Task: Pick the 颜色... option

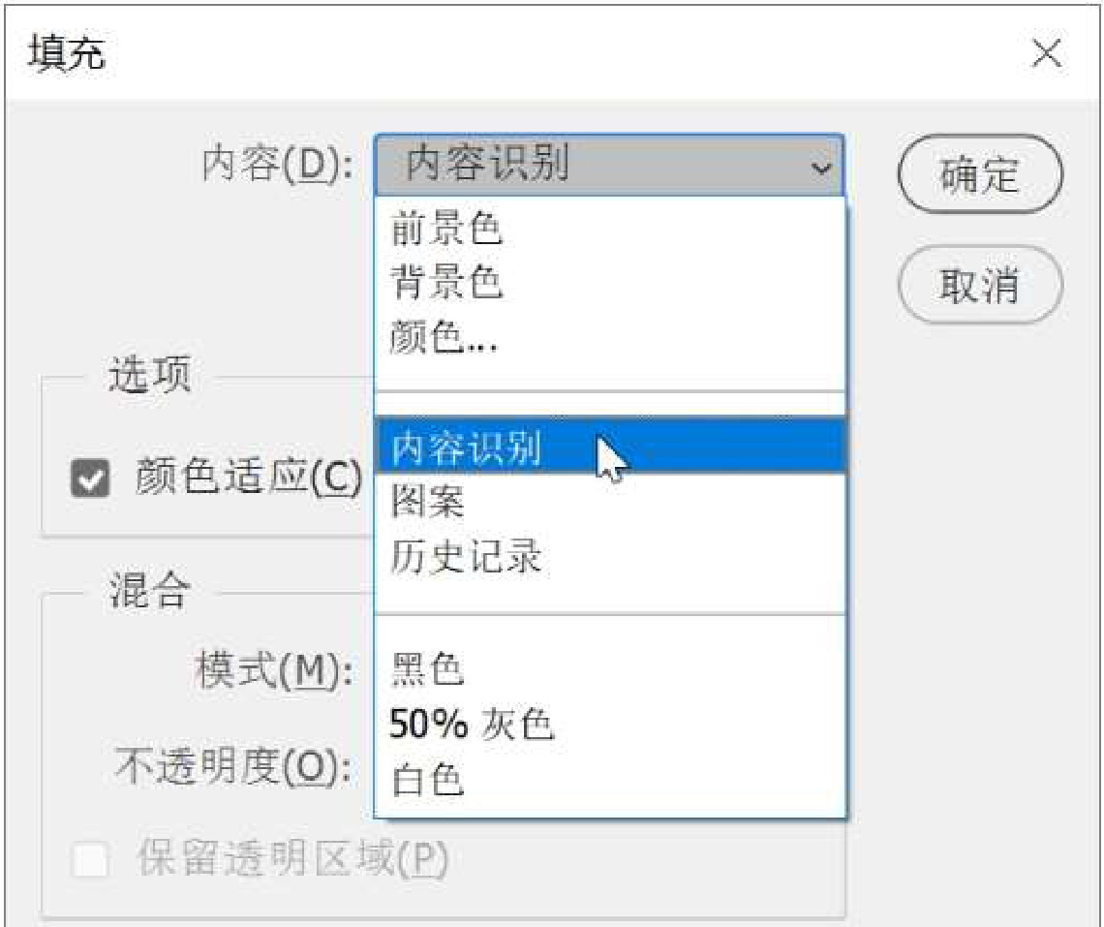Action: pyautogui.click(x=444, y=338)
